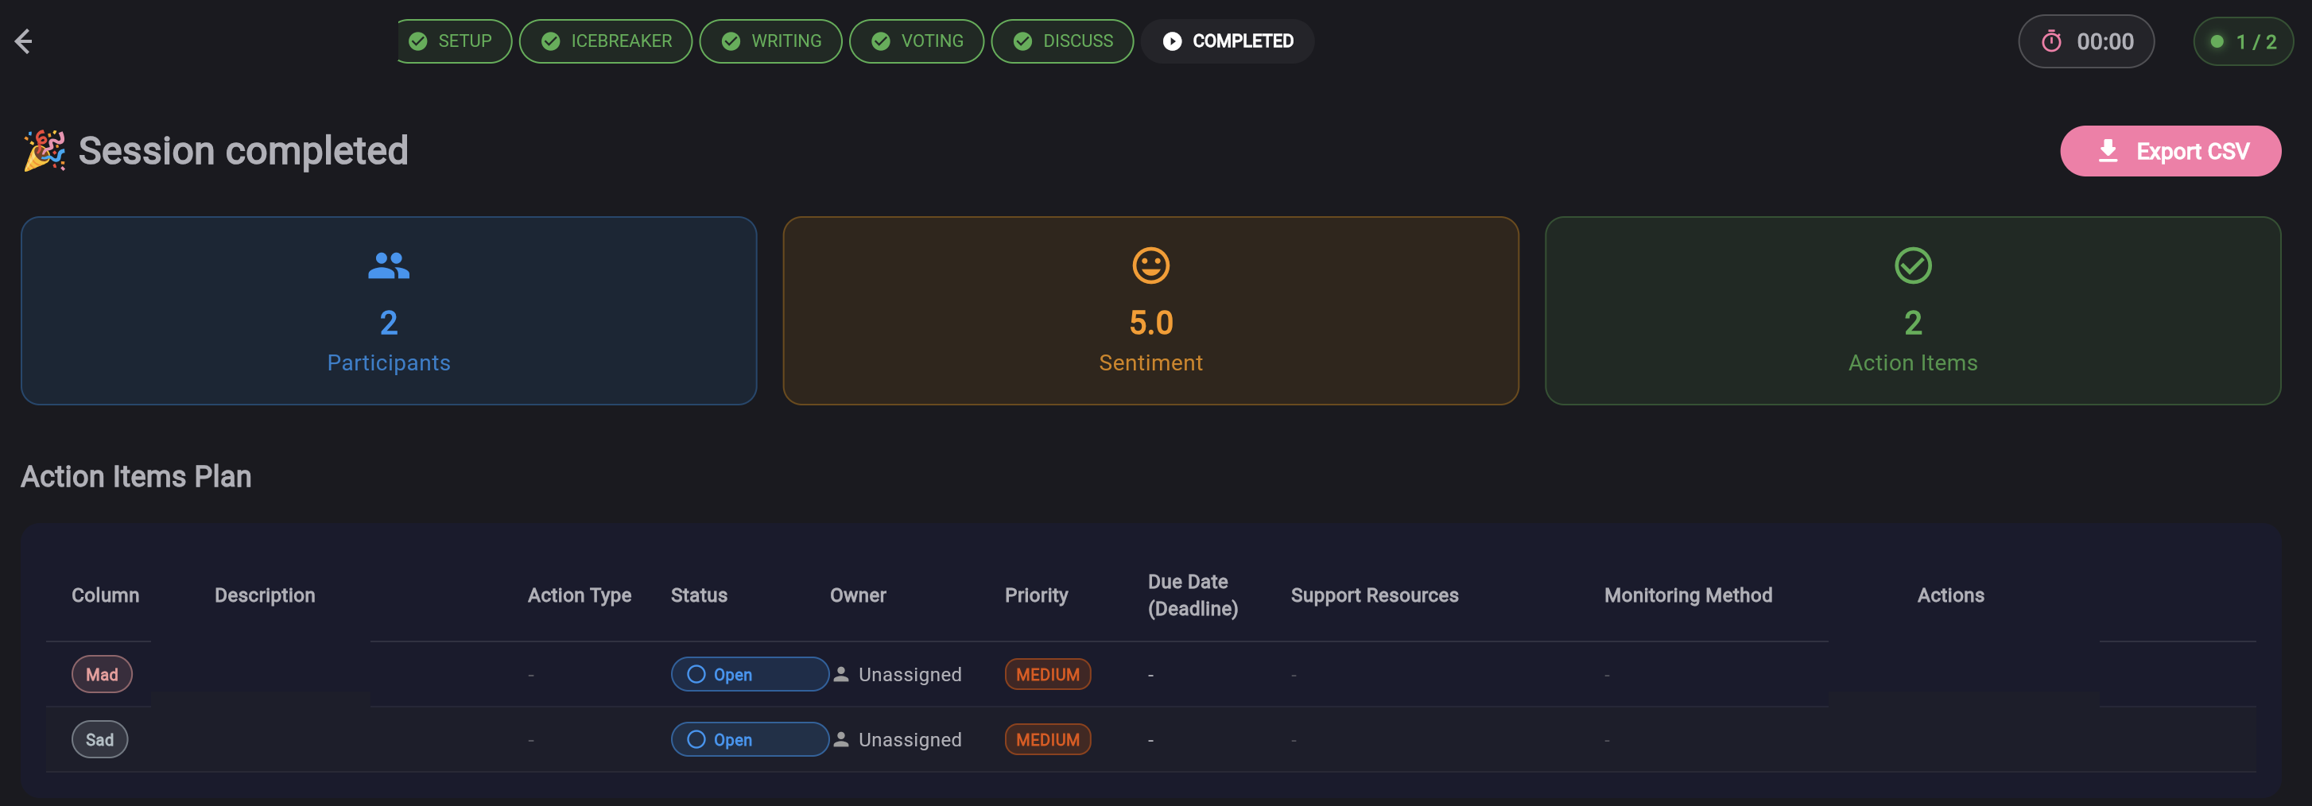The height and width of the screenshot is (806, 2312).
Task: Click the back arrow icon
Action: pos(23,41)
